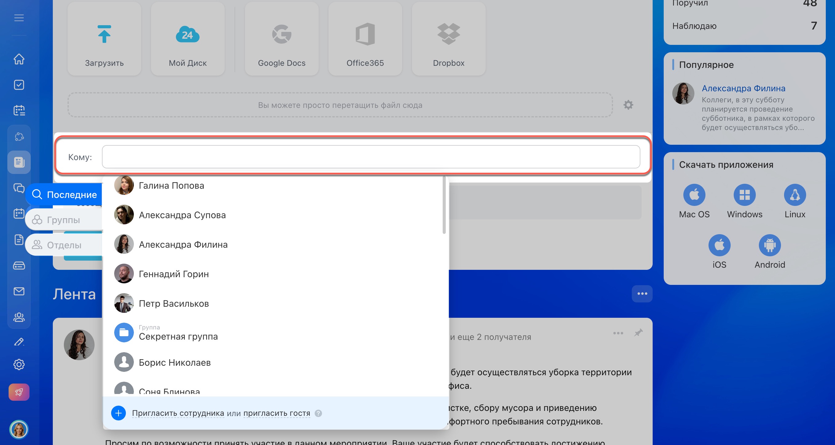Screen dimensions: 835x445
Task: Open Мой Диск cloud icon
Action: tap(187, 34)
